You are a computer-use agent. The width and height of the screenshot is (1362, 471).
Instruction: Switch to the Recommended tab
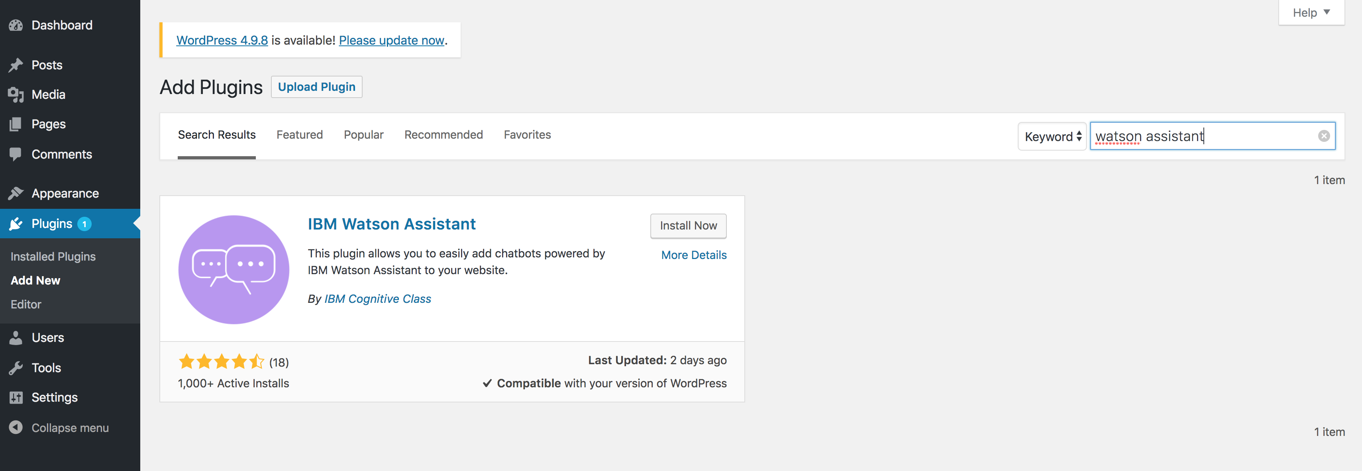point(444,135)
